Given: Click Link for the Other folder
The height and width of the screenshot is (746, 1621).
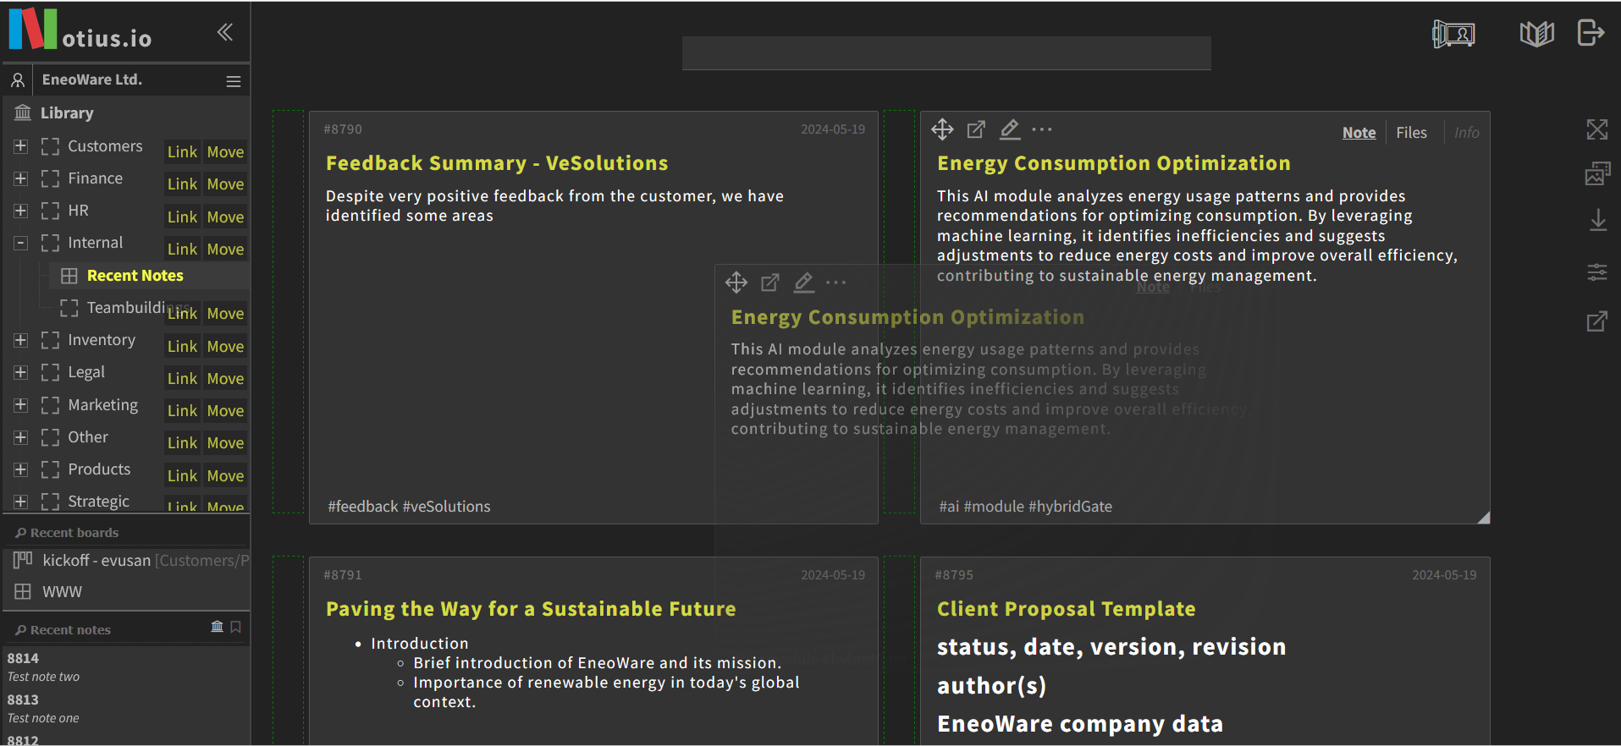Looking at the screenshot, I should click(x=182, y=443).
